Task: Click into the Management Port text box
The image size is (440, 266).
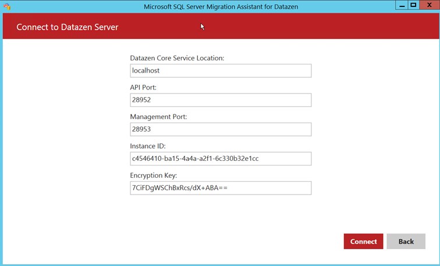Action: pyautogui.click(x=221, y=130)
